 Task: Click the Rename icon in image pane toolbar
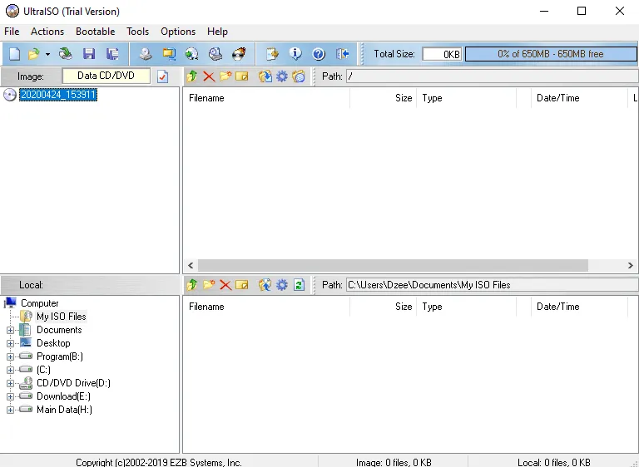(241, 76)
